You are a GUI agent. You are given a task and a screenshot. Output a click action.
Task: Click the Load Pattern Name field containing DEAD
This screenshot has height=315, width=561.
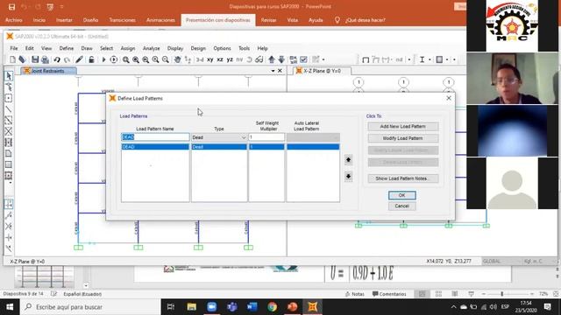coord(155,137)
